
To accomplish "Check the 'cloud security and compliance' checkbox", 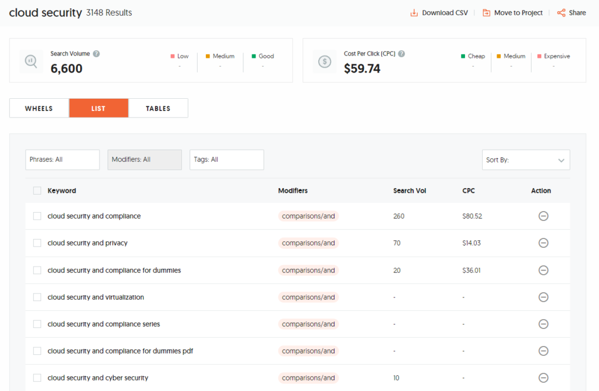I will (x=37, y=216).
